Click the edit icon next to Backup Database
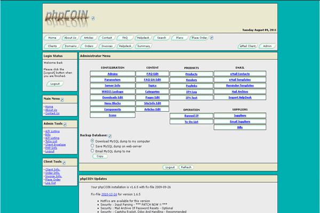This screenshot has width=320, height=213. pyautogui.click(x=110, y=136)
